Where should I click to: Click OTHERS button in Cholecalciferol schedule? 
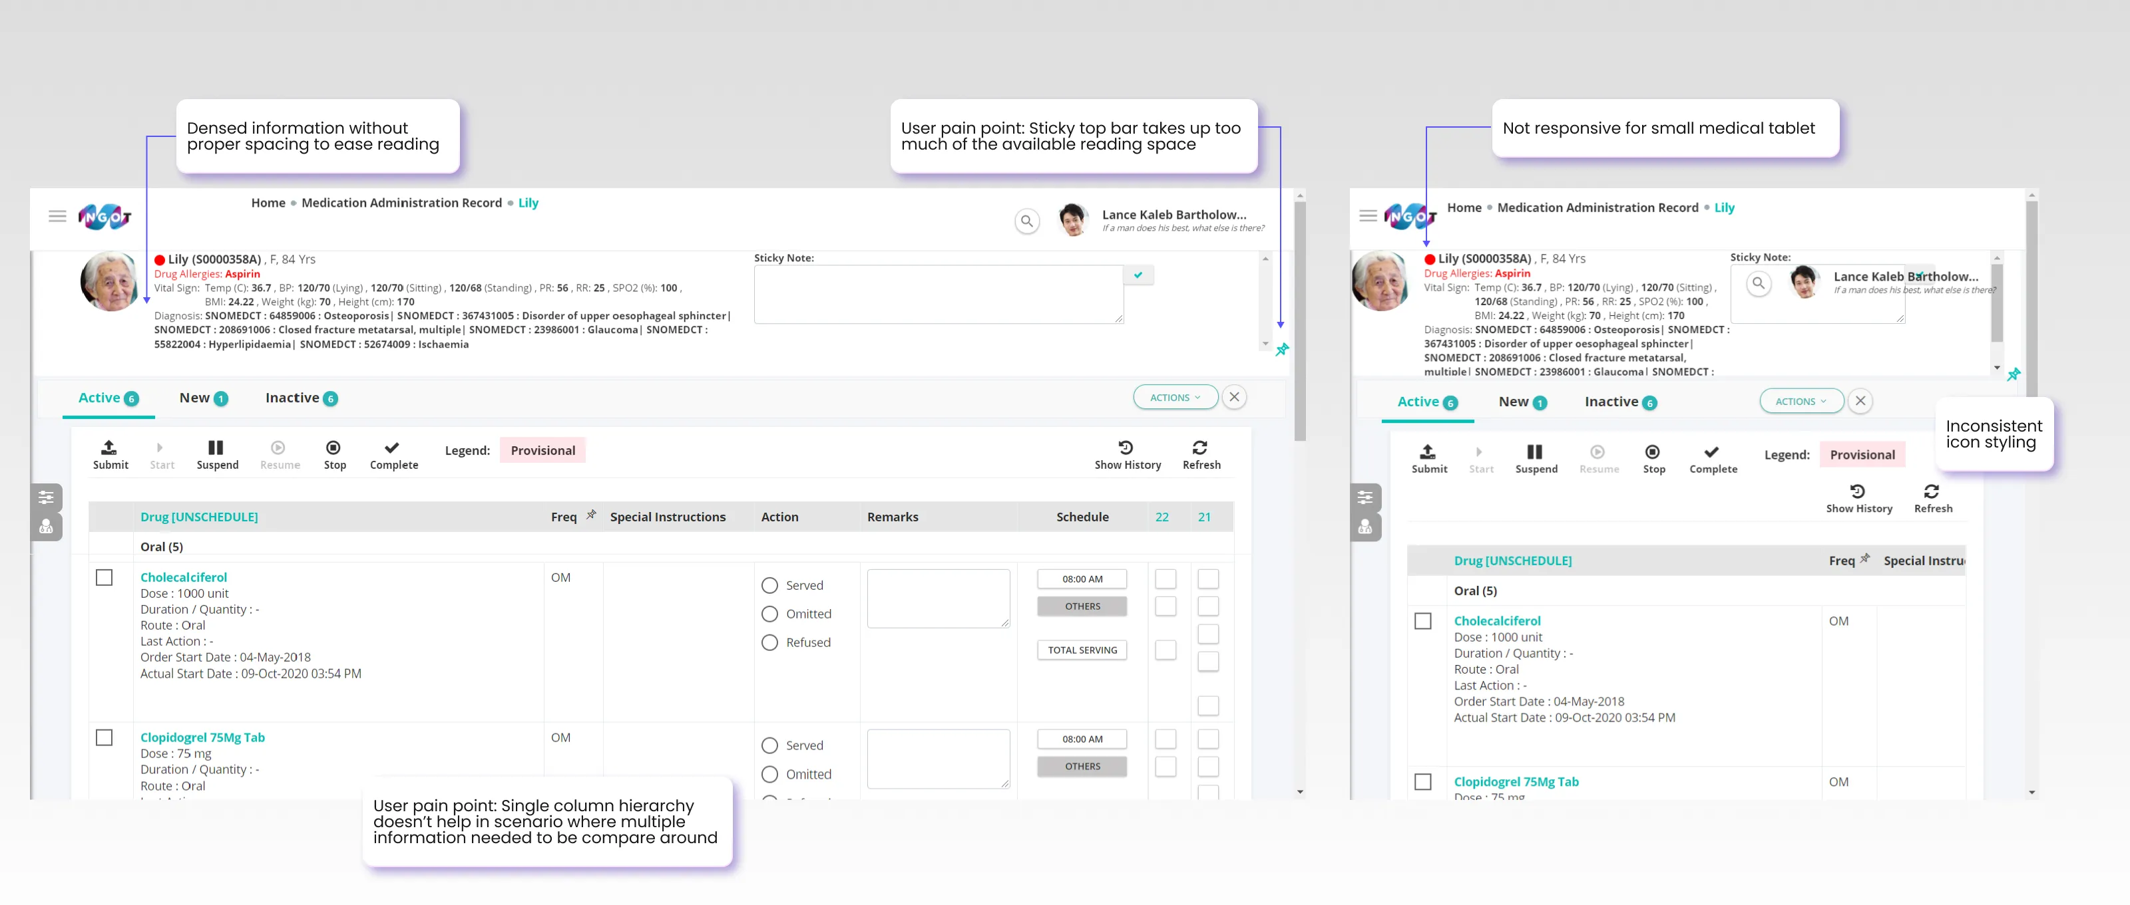1082,606
